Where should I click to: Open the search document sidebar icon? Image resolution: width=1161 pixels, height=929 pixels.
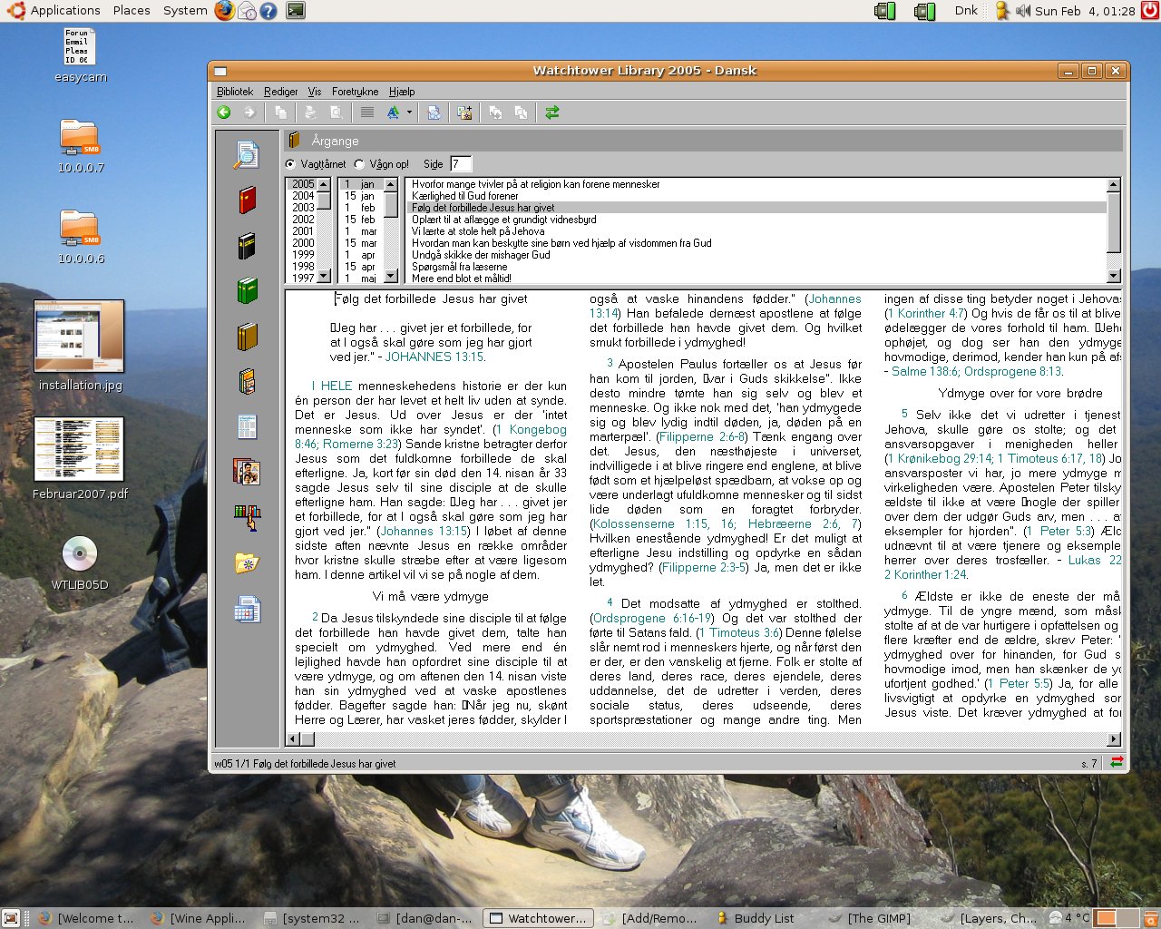(247, 154)
